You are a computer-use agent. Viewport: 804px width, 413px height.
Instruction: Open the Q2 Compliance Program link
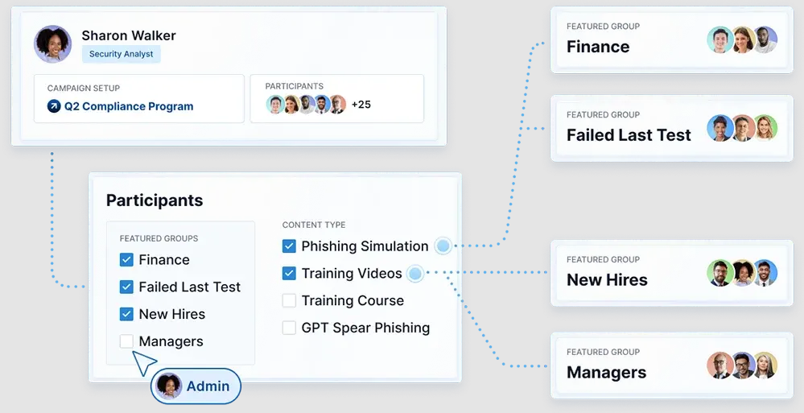(x=129, y=106)
